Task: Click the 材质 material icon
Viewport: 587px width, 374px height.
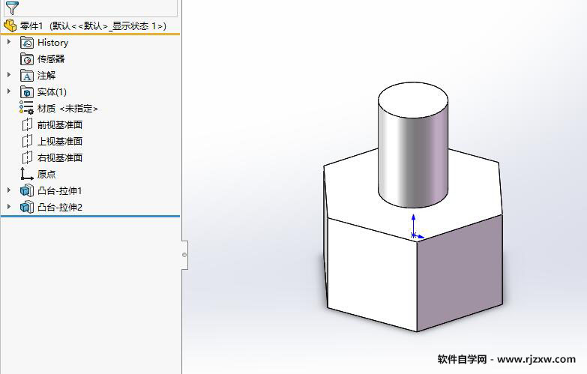Action: pyautogui.click(x=26, y=108)
